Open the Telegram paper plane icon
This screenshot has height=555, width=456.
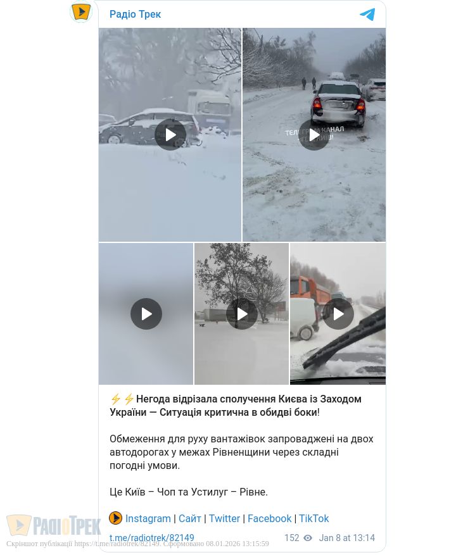(367, 15)
